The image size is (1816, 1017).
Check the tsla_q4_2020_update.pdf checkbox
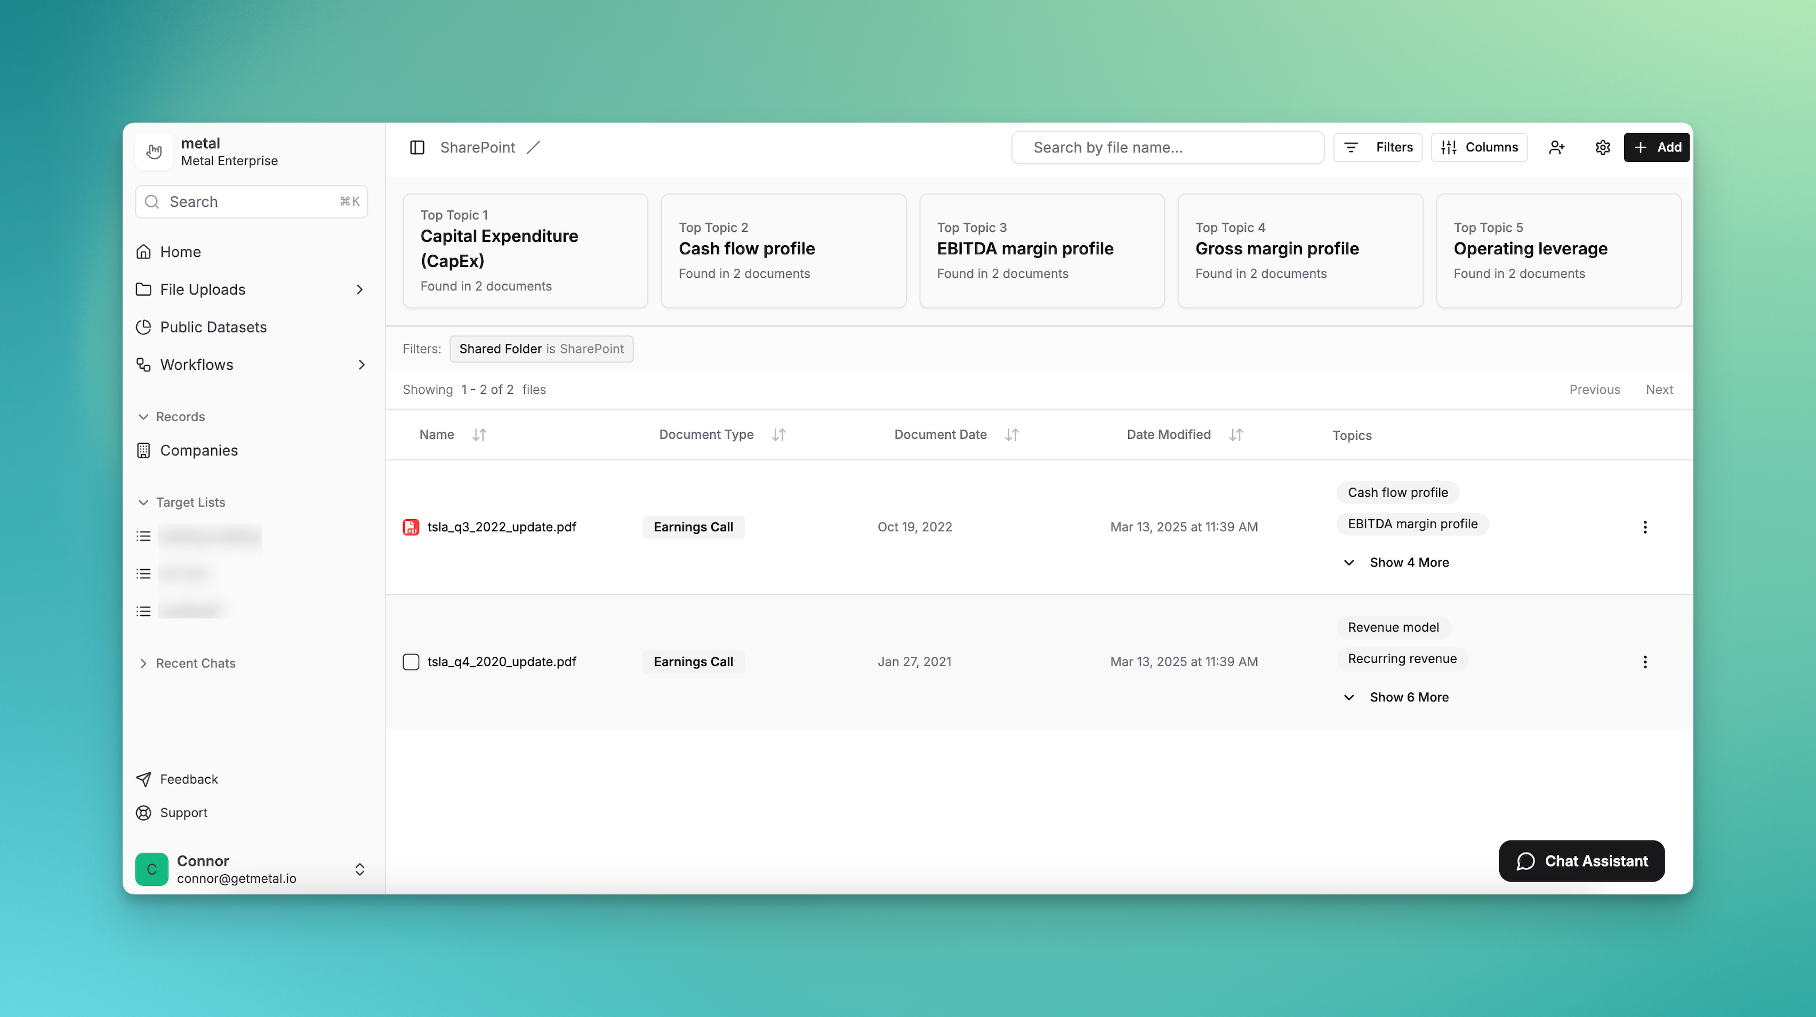411,662
